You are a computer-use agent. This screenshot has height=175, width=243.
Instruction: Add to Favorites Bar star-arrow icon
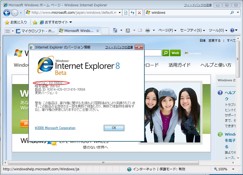pyautogui.click(x=35, y=23)
